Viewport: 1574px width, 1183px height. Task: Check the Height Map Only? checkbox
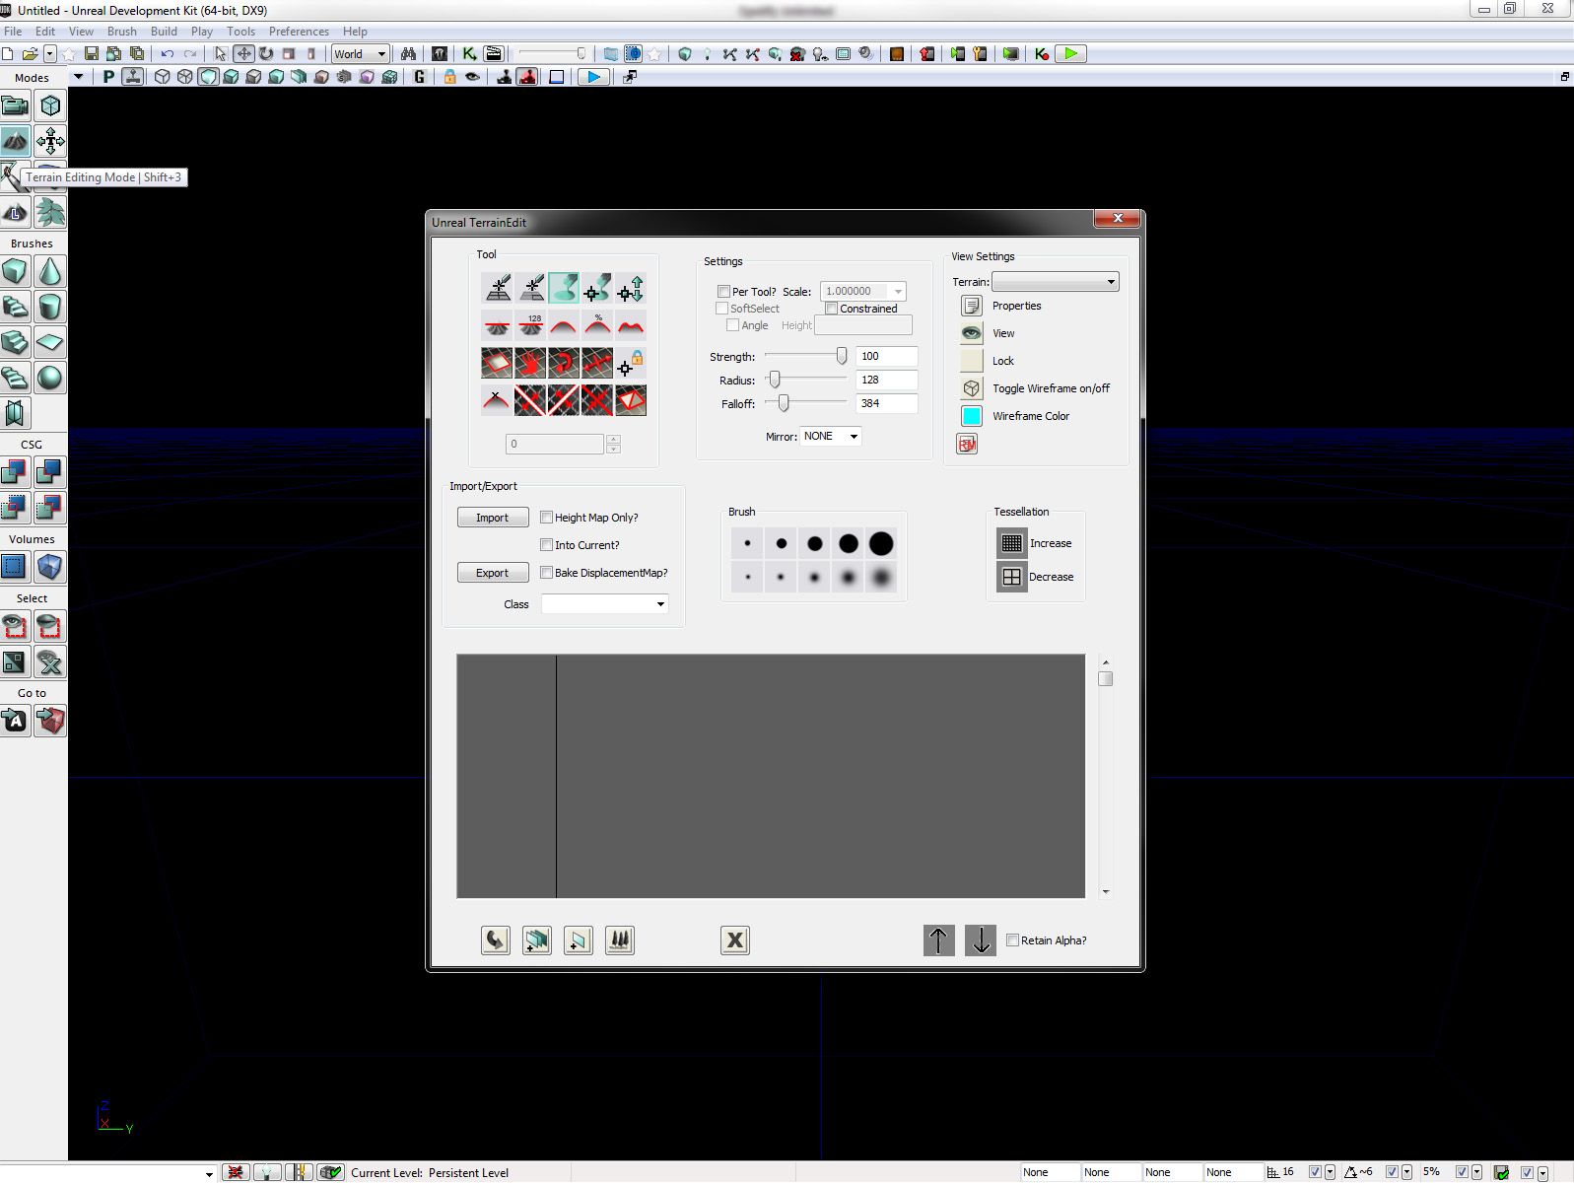pos(547,518)
